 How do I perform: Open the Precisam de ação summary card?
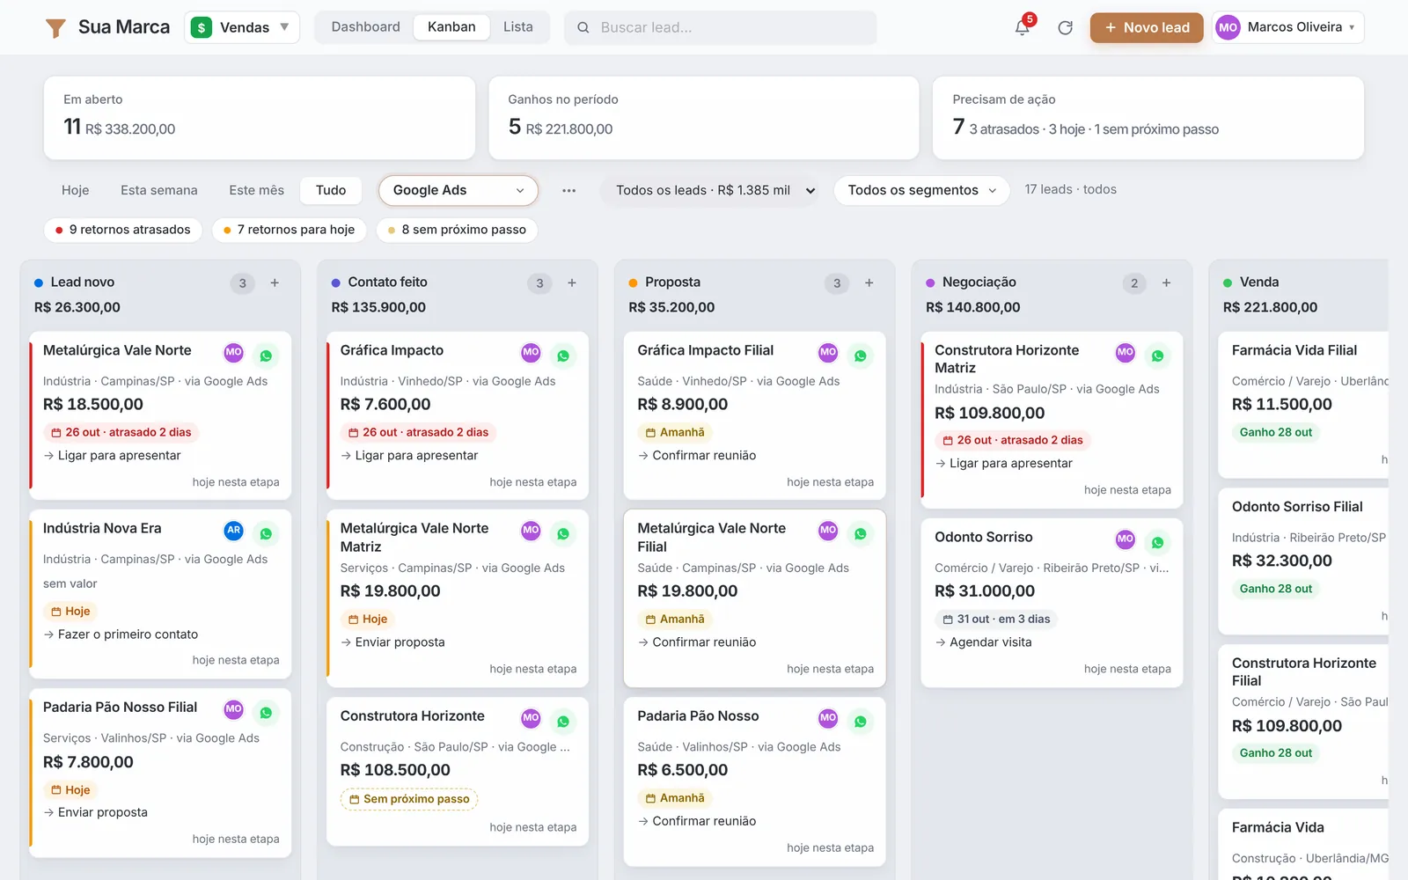click(1148, 118)
